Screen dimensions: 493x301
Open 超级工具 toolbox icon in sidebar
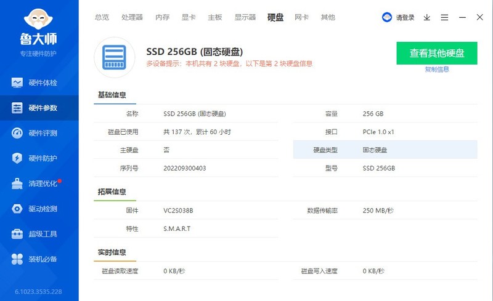(x=17, y=234)
